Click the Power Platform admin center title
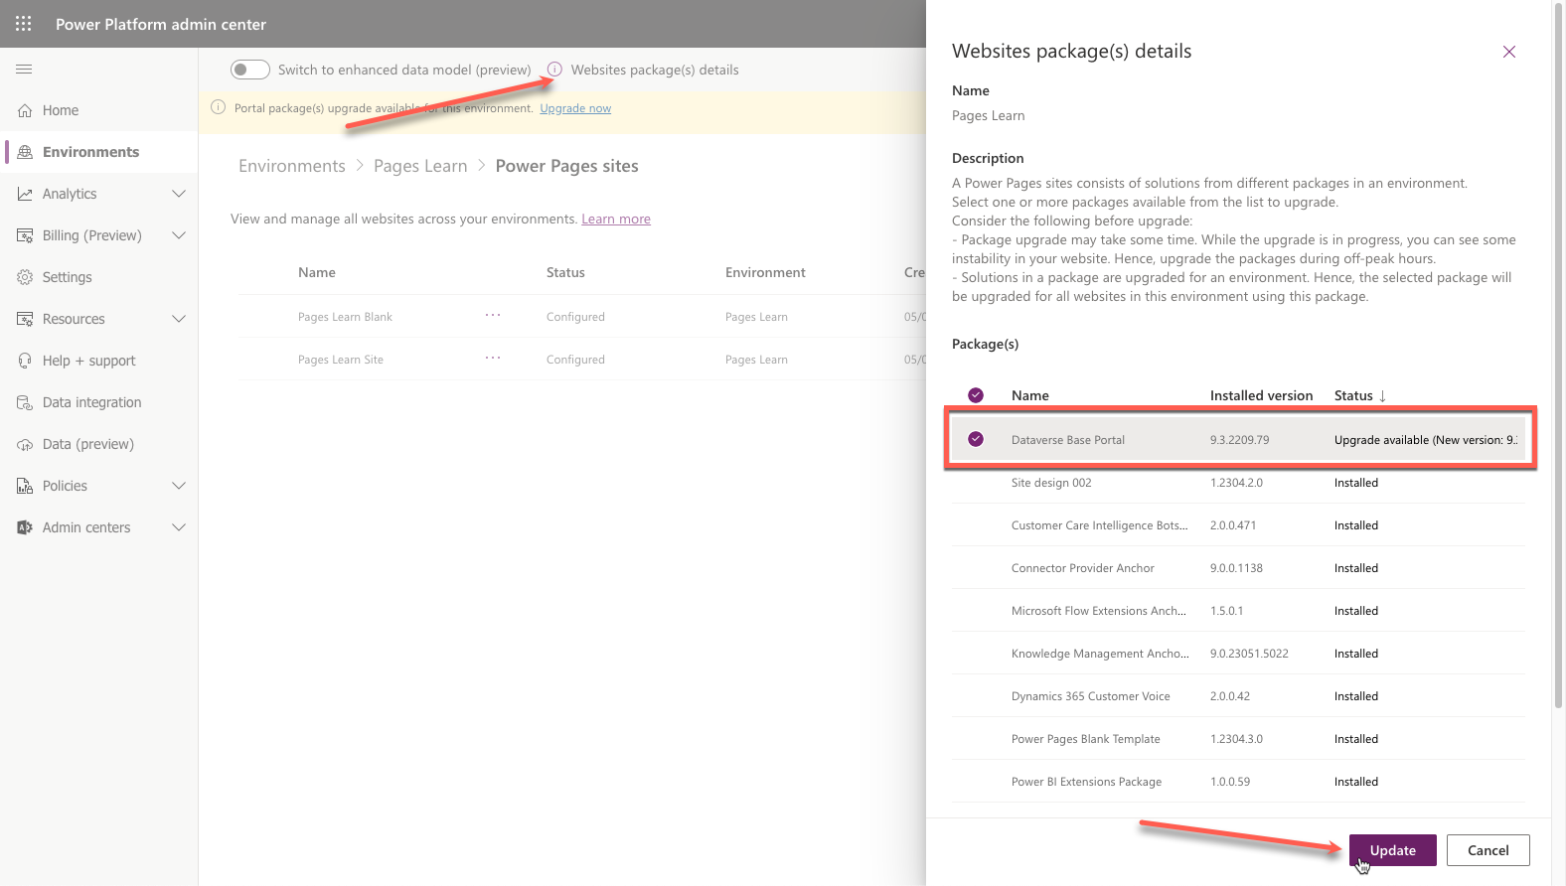The image size is (1566, 886). pos(161,24)
